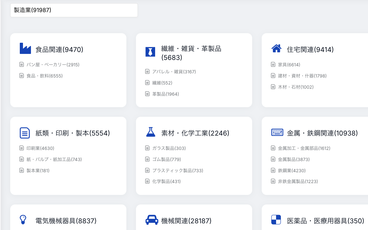Click the factory icon beside 食品関連
Viewport: 368px width, 230px height.
tap(25, 48)
